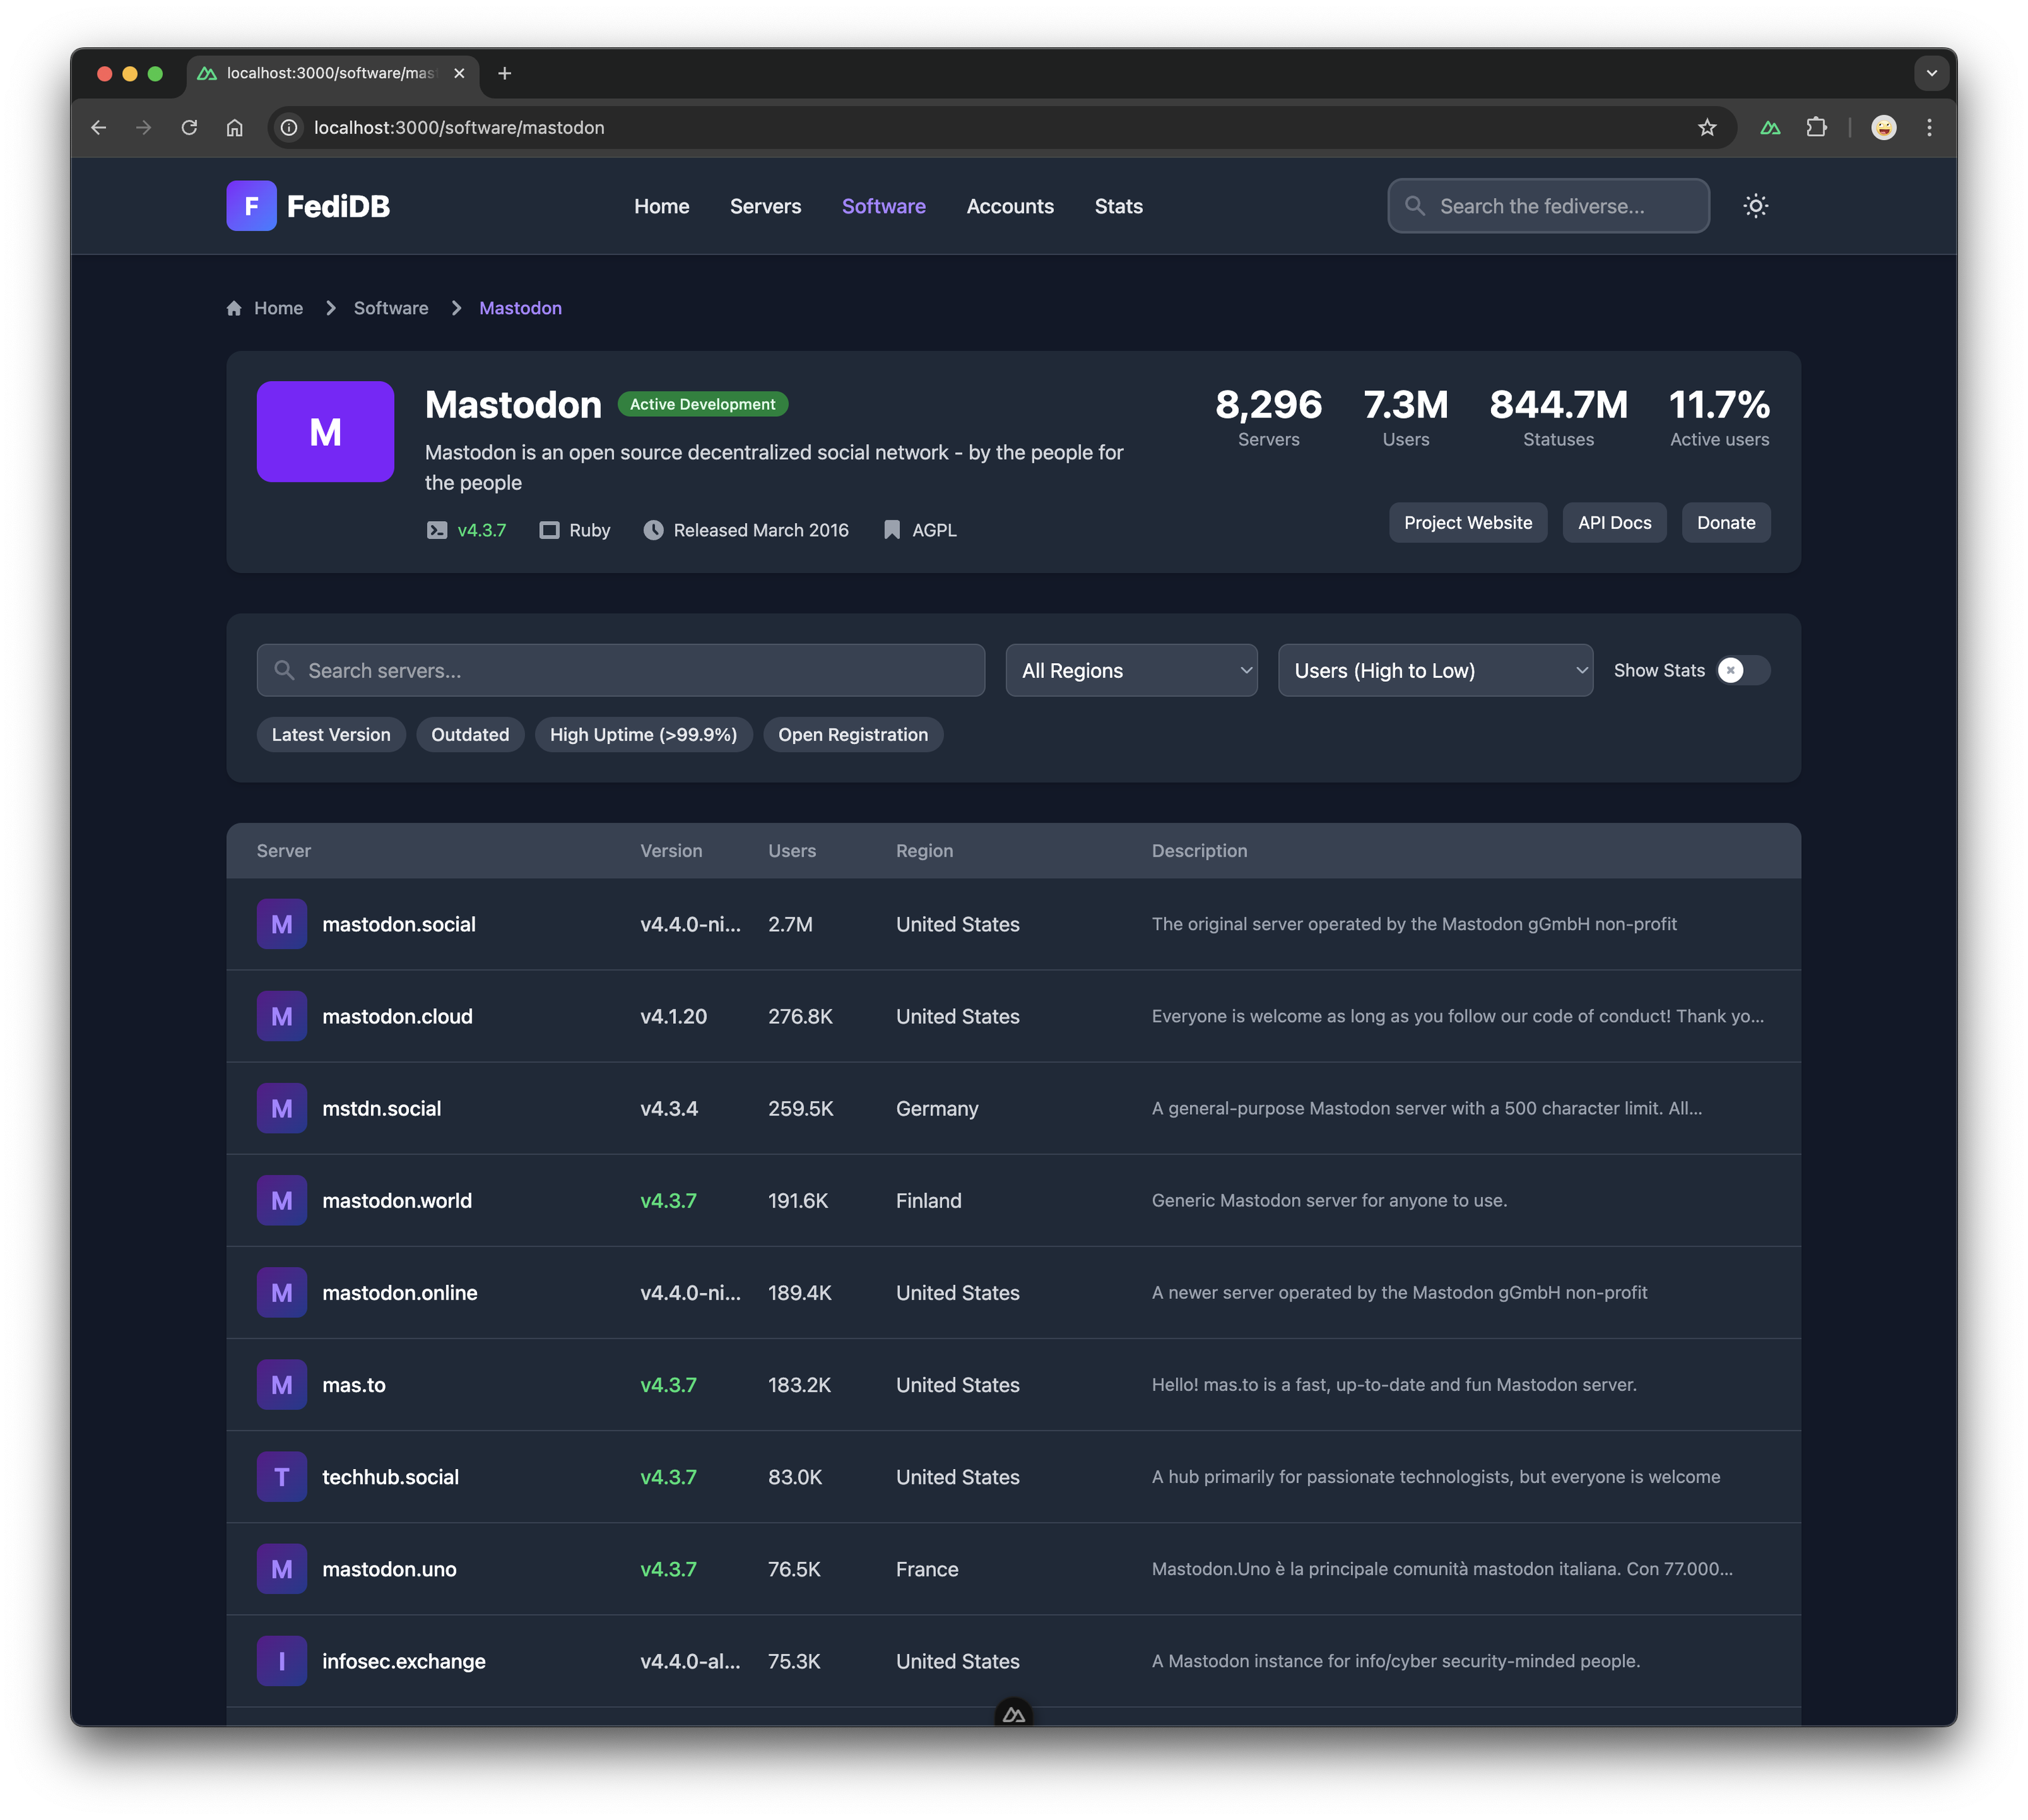Expand the browser tab search chevron
2028x1820 pixels.
tap(1931, 73)
